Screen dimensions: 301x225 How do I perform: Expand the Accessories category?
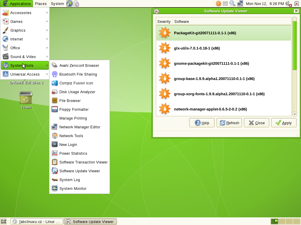point(25,13)
